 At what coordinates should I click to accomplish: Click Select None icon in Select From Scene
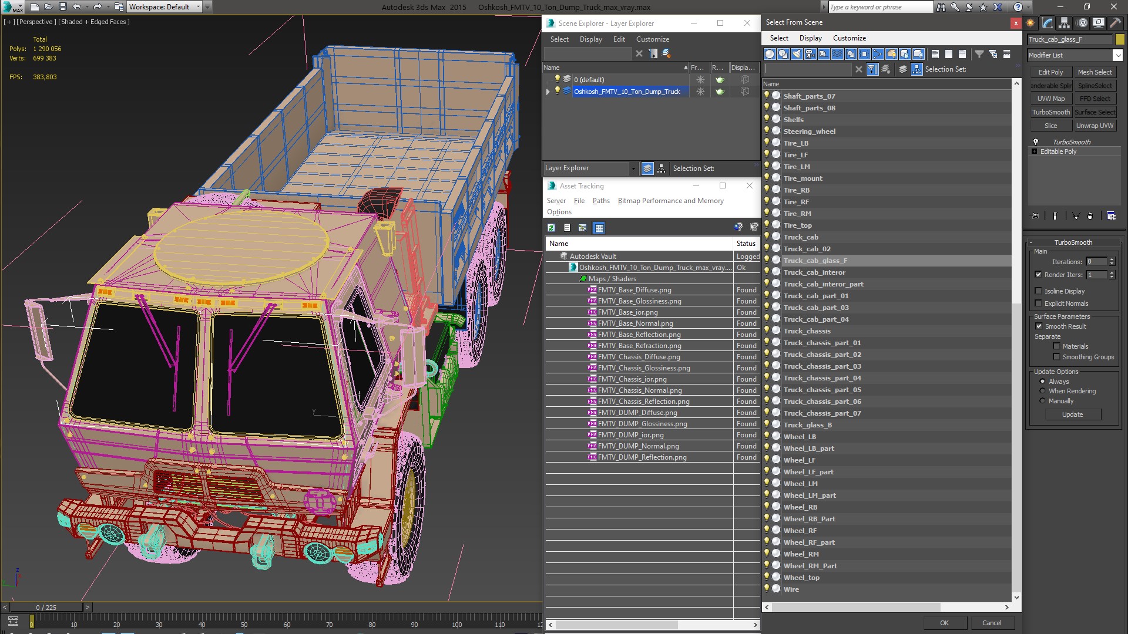949,54
